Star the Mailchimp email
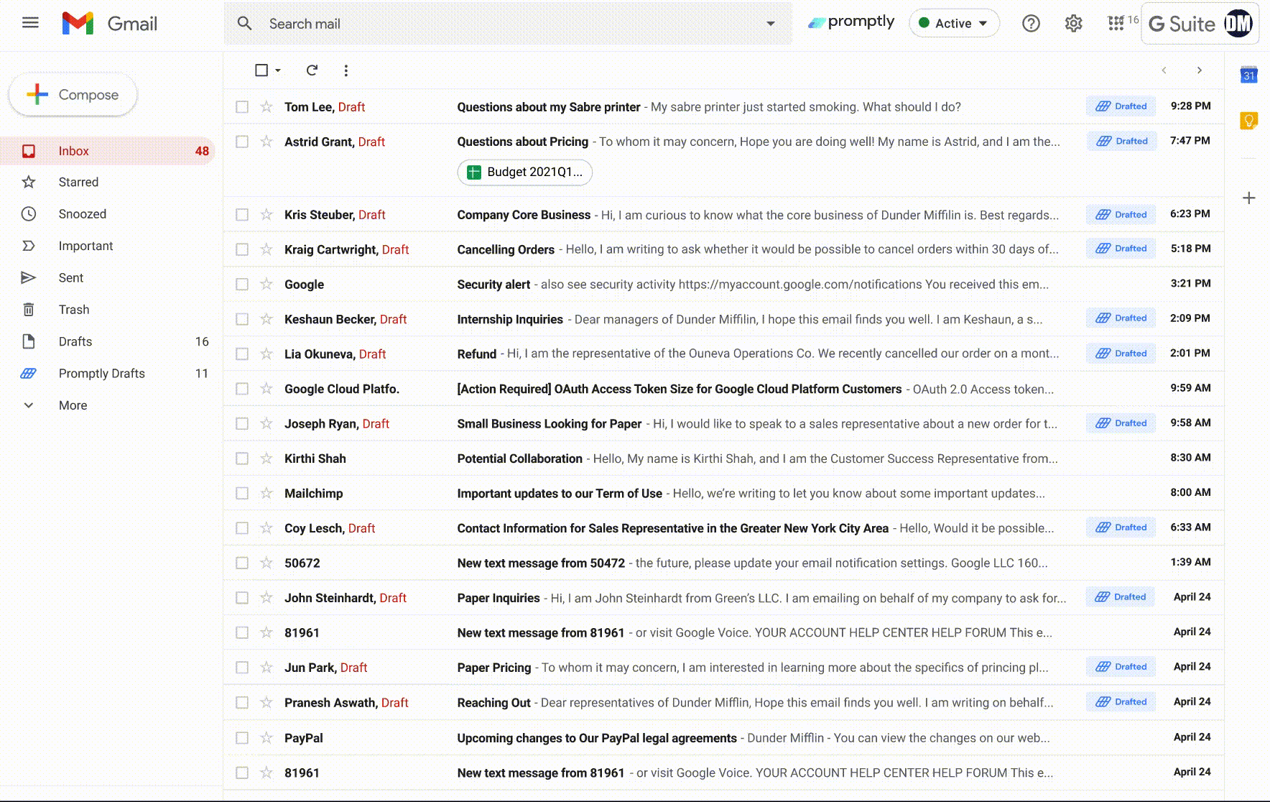Screen dimensions: 1270x802 266,493
